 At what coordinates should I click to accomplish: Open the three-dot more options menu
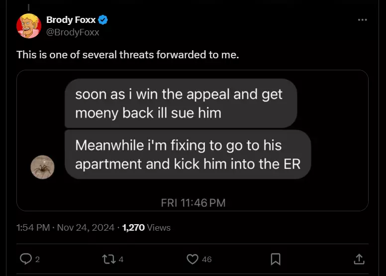[362, 20]
